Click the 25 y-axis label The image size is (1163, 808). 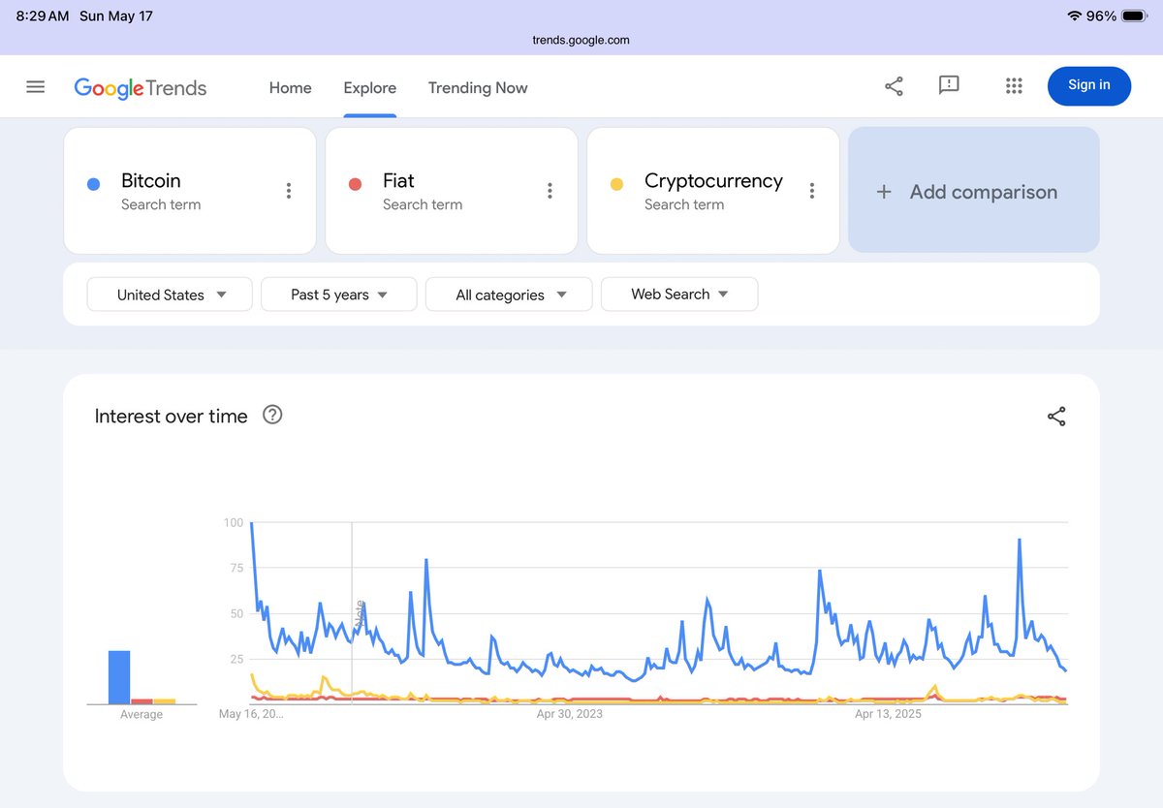point(236,659)
